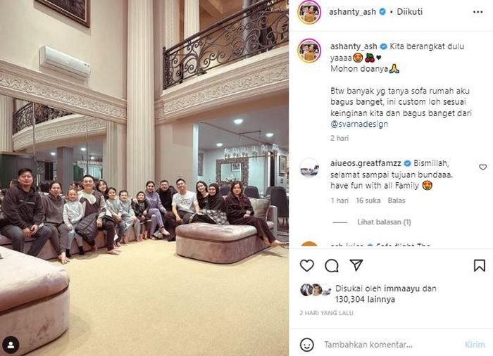Like aiueos.greatfamzz comment heart
The image size is (493, 356).
[482, 167]
